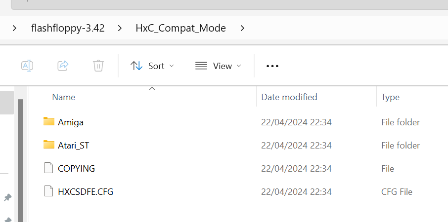Click the pin icon in navigation pane
448x222 pixels.
click(x=7, y=197)
